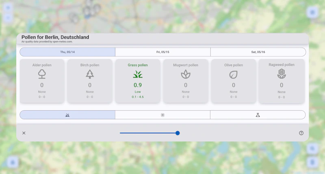Switch to the particulate matter dots tab
The height and width of the screenshot is (174, 325).
(x=163, y=115)
